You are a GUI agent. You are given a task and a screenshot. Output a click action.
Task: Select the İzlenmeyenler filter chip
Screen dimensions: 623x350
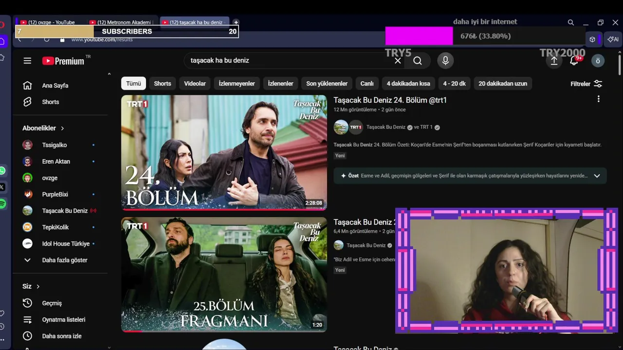pos(237,84)
